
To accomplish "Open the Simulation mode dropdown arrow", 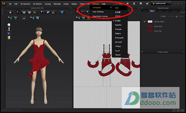I will point(170,3).
